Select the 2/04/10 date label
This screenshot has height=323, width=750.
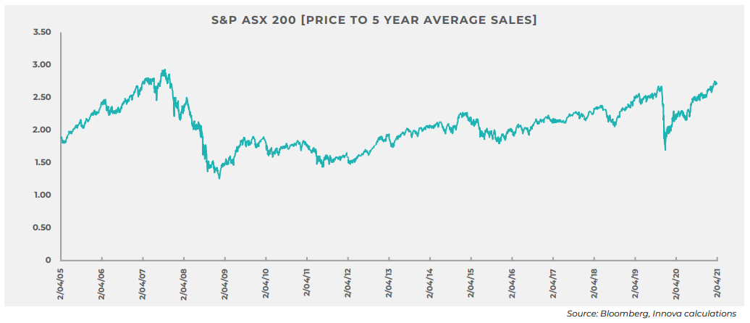(x=266, y=282)
